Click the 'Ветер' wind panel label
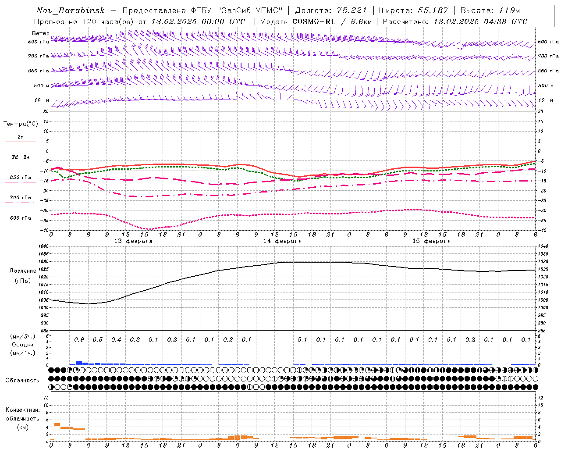This screenshot has width=561, height=449. click(x=40, y=33)
